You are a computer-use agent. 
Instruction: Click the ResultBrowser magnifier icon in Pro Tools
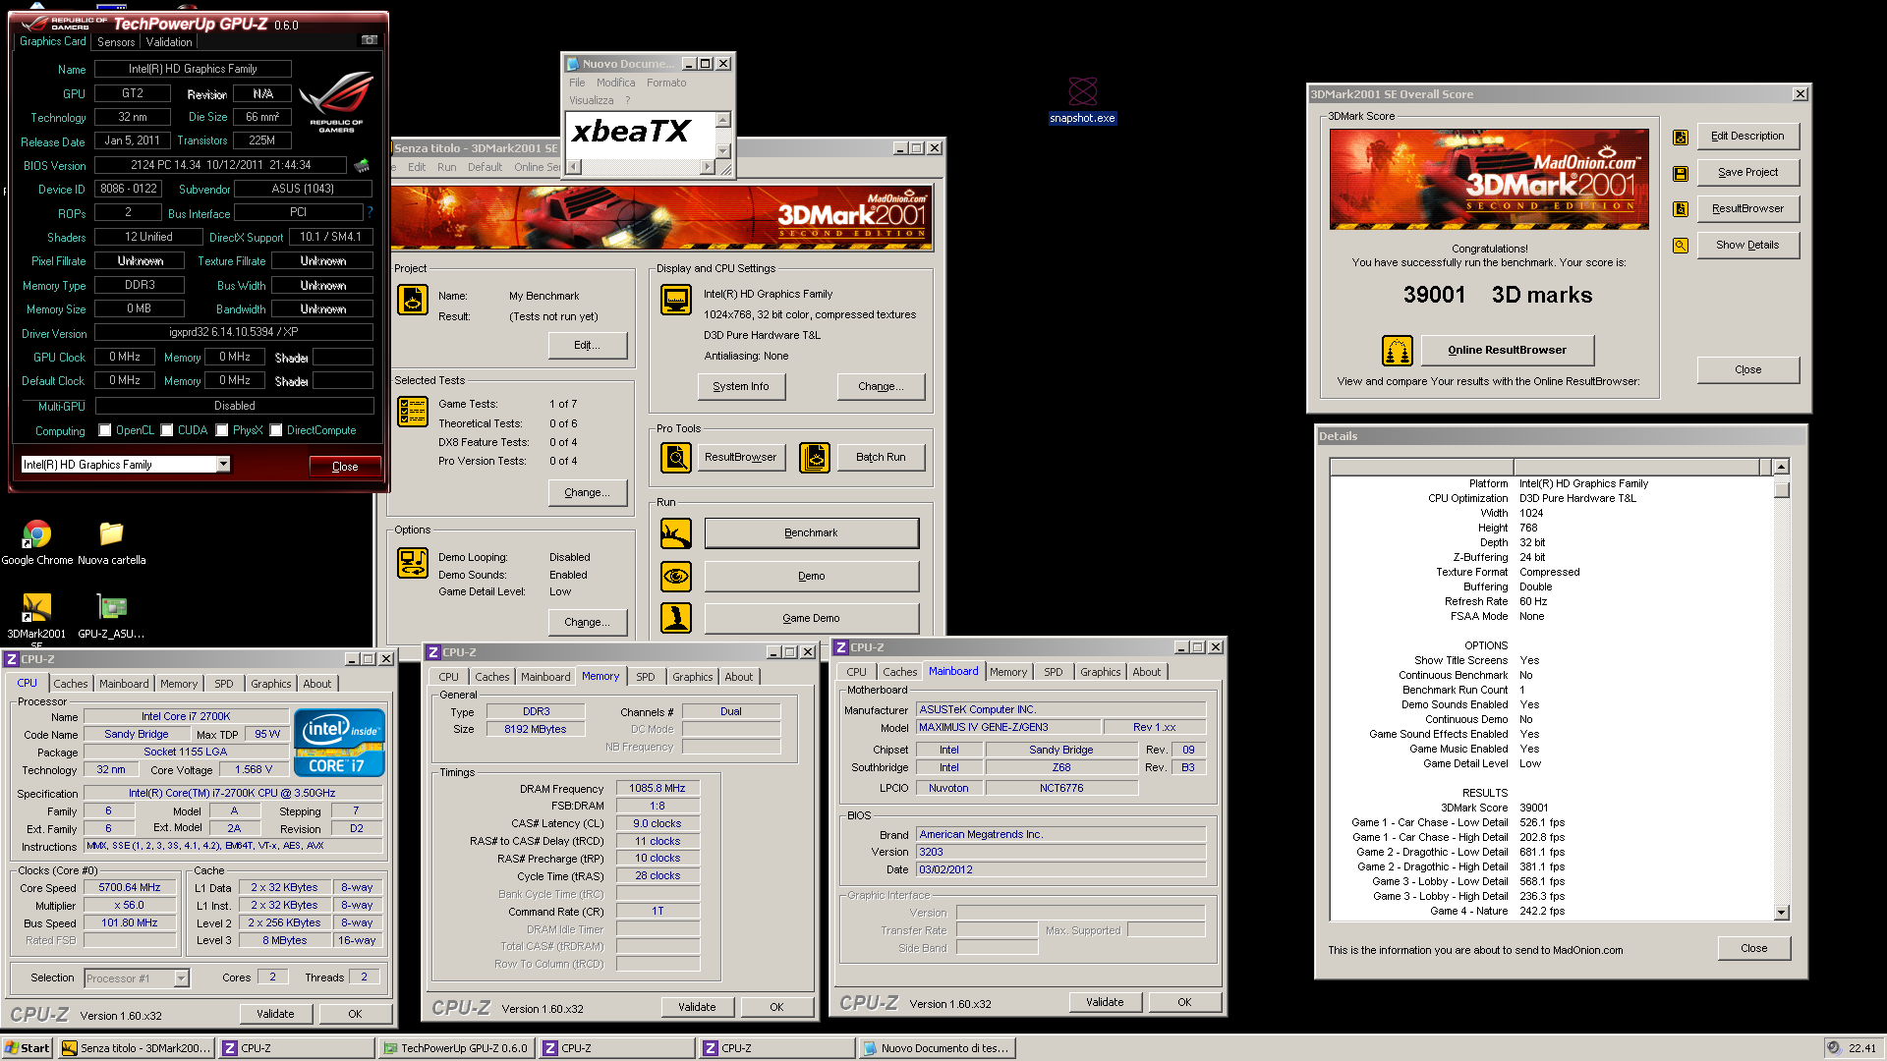coord(676,457)
